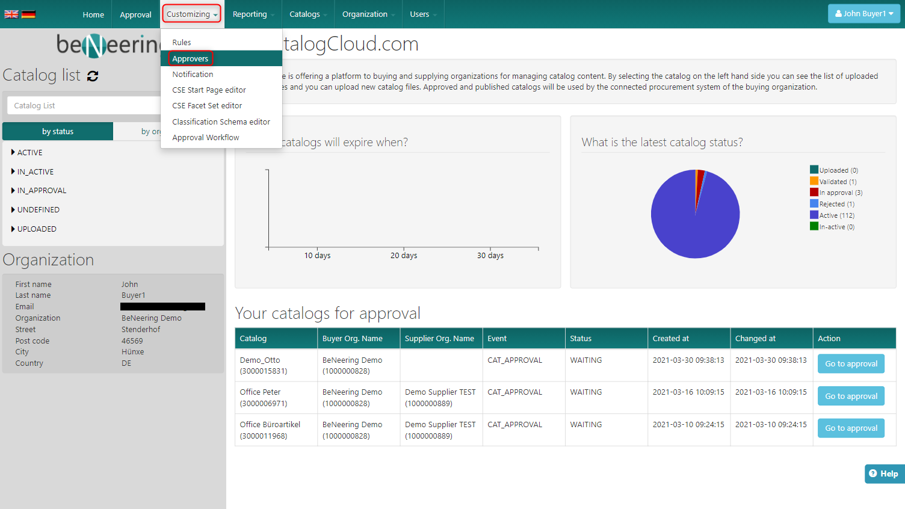Switch language with the UK flag icon

(x=11, y=14)
